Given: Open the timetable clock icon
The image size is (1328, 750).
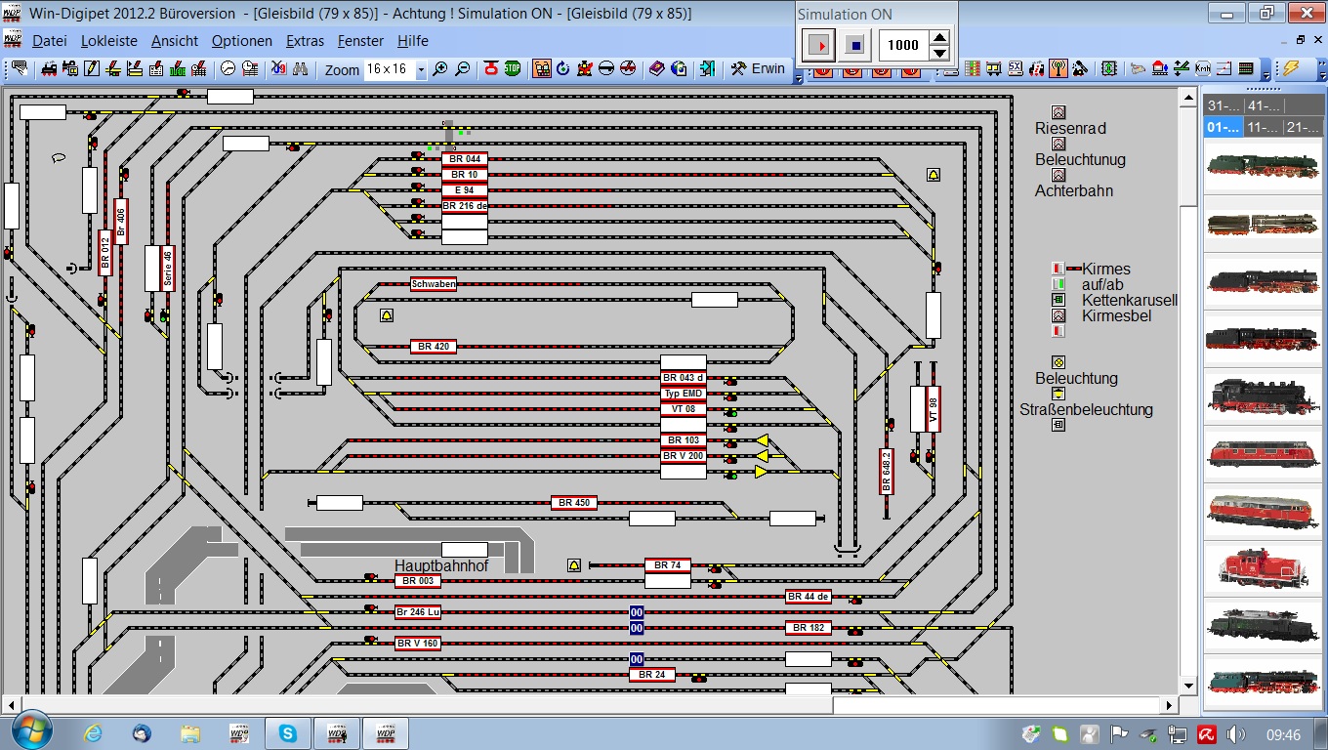Looking at the screenshot, I should (250, 69).
